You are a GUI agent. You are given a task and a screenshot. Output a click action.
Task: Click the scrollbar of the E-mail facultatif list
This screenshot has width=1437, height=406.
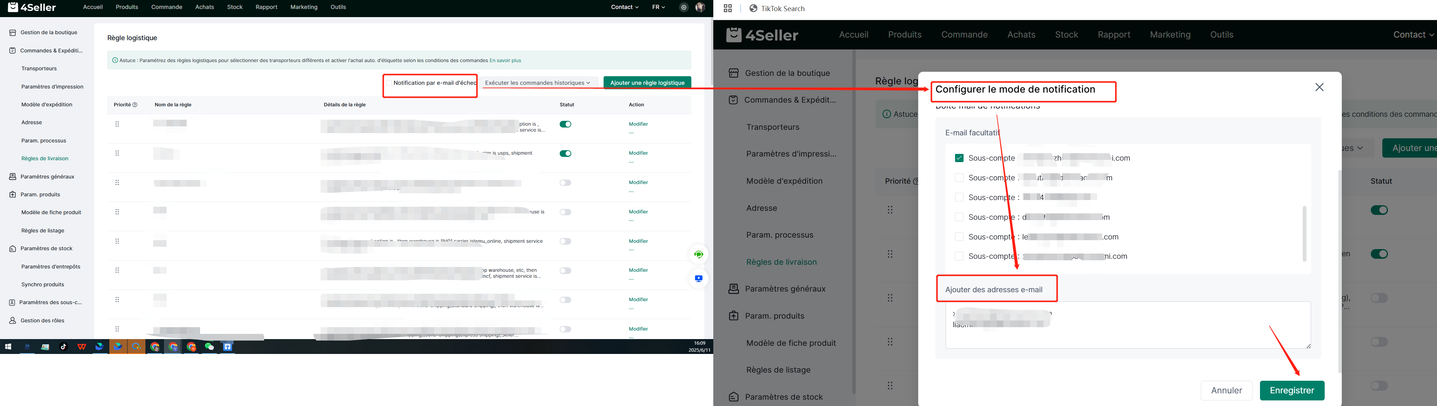[x=1304, y=233]
